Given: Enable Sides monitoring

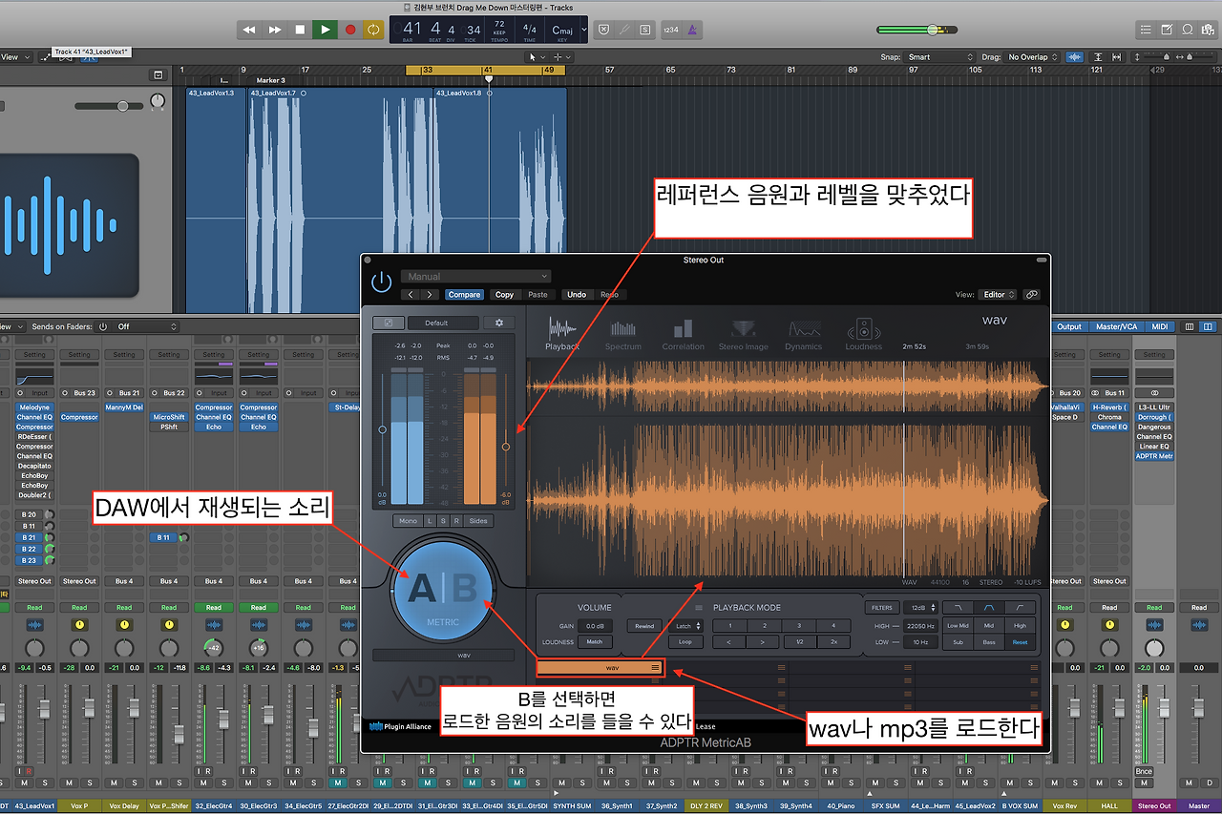Looking at the screenshot, I should pos(479,521).
